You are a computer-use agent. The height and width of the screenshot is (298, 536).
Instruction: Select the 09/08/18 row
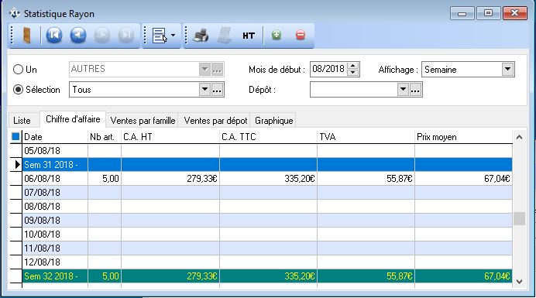click(x=267, y=221)
